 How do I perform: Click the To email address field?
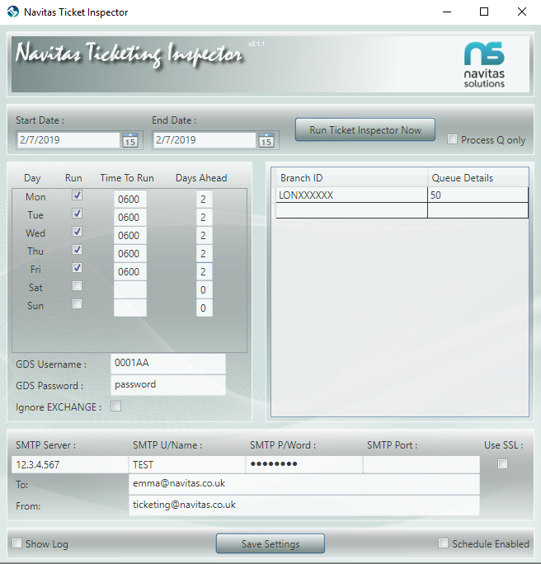(x=304, y=484)
